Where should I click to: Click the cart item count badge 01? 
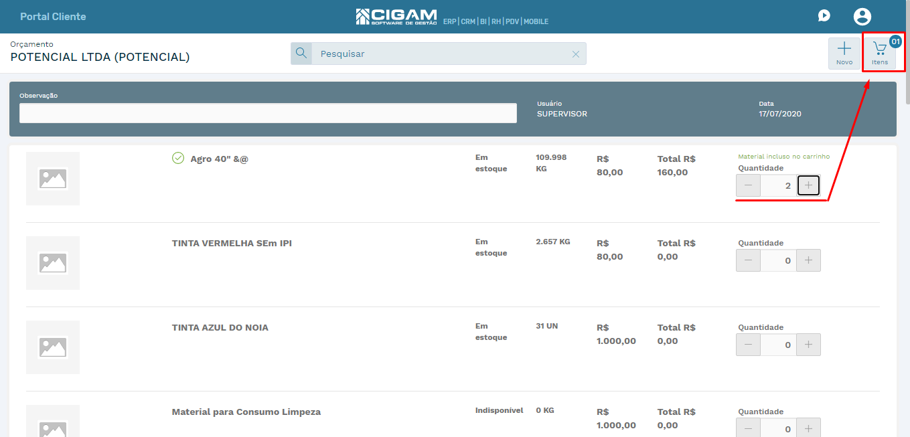coord(895,41)
